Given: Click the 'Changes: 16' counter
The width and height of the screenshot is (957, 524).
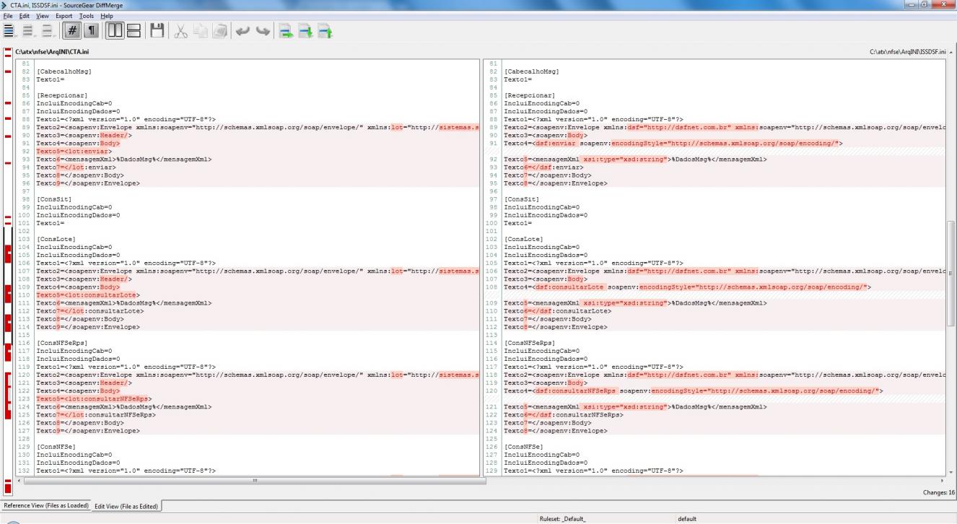Looking at the screenshot, I should [938, 492].
